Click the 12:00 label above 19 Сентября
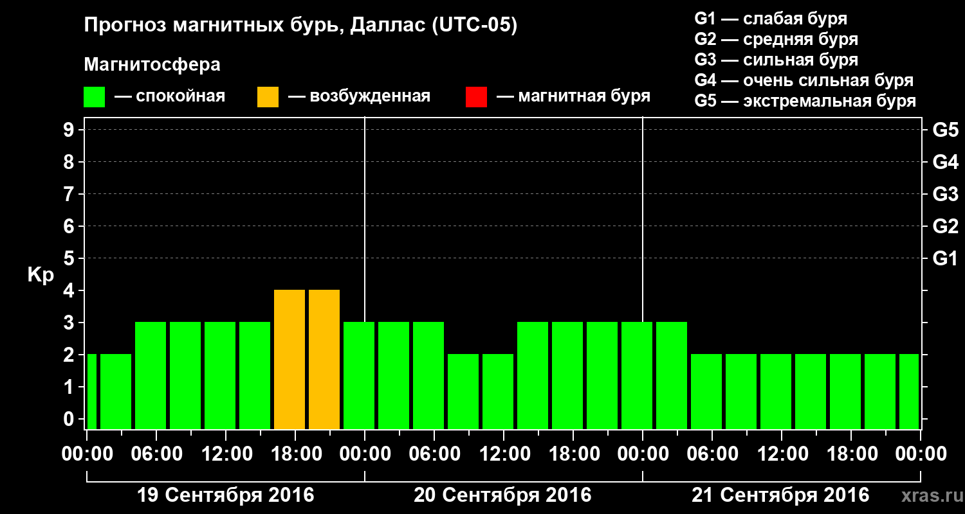965x514 pixels. click(226, 454)
